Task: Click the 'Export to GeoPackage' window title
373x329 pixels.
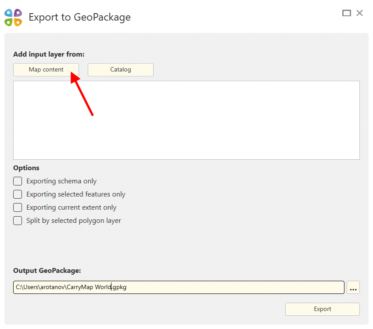Action: pyautogui.click(x=79, y=18)
